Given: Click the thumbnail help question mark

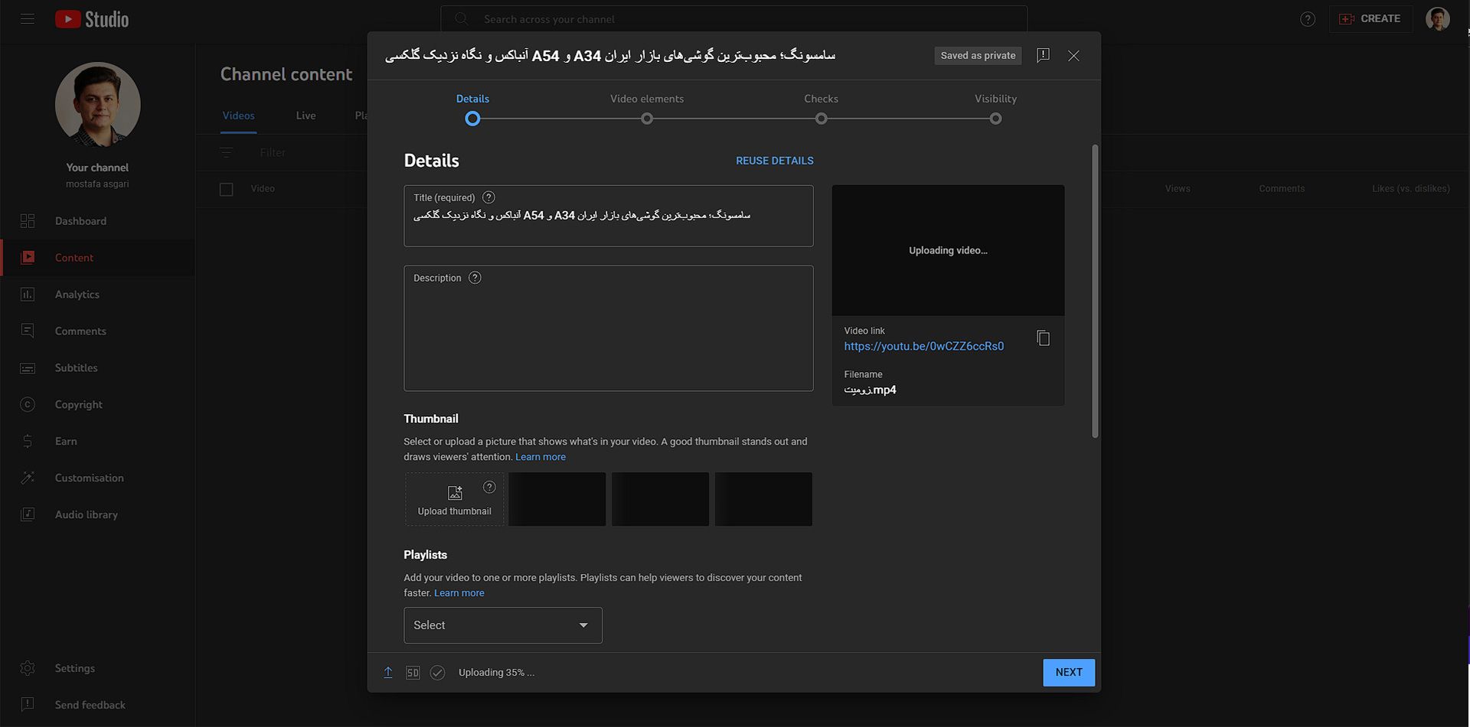Looking at the screenshot, I should 489,487.
